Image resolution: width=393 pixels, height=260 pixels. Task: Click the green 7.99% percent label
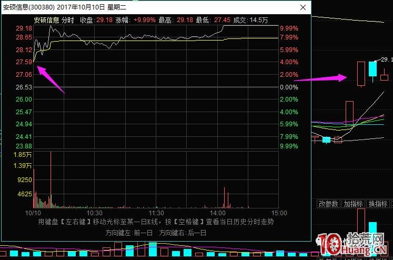point(289,137)
